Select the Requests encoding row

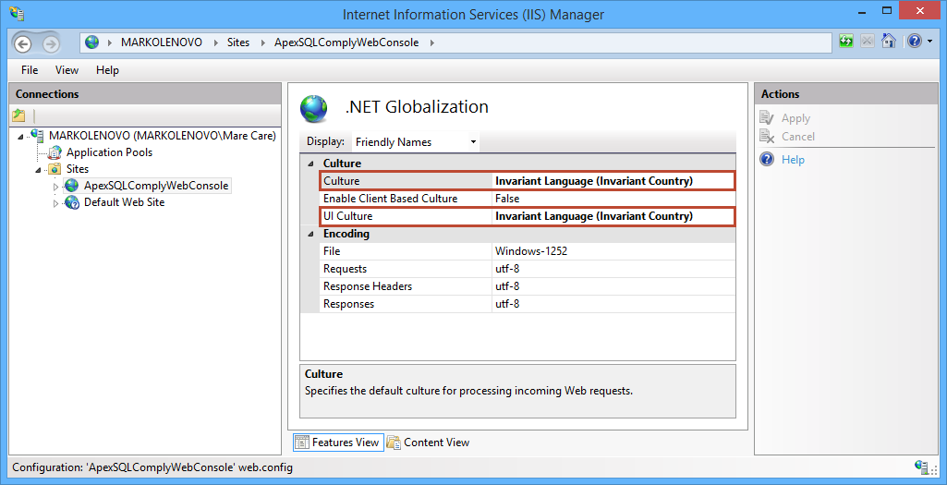(528, 268)
